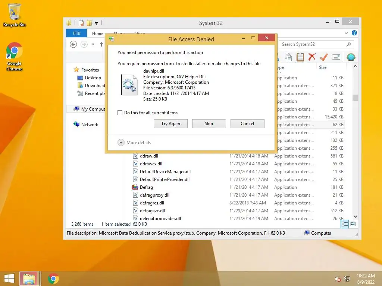Click the blue Help question mark icon
382x286 pixels.
354,33
